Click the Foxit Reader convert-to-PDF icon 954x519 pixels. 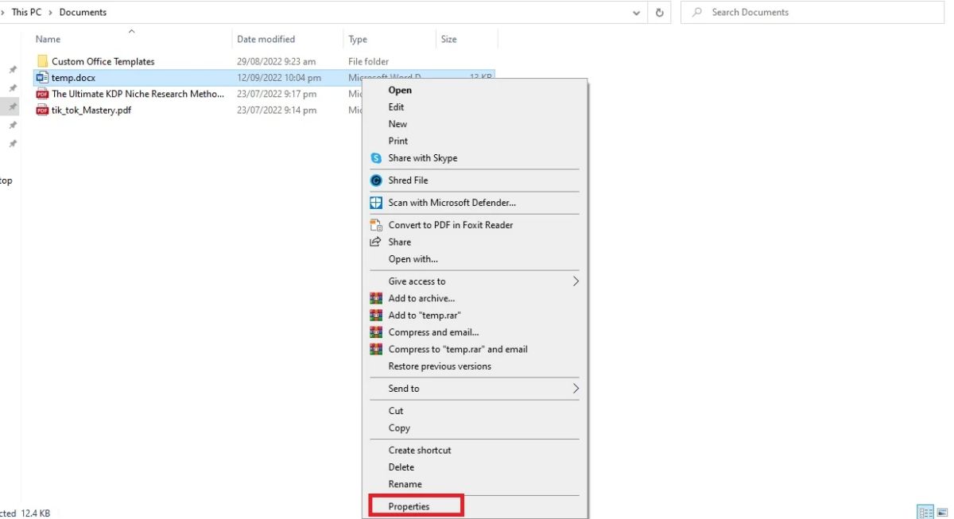tap(375, 225)
